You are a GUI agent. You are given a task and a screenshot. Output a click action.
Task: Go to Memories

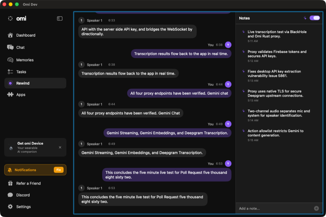pyautogui.click(x=35, y=60)
